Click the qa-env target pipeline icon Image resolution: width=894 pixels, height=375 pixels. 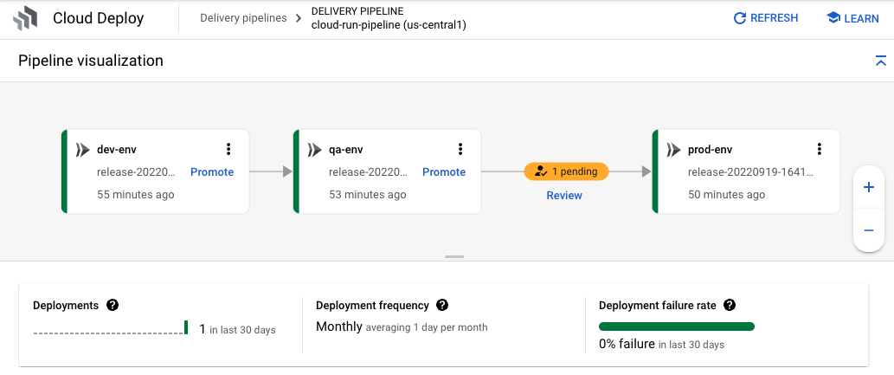[x=315, y=150]
